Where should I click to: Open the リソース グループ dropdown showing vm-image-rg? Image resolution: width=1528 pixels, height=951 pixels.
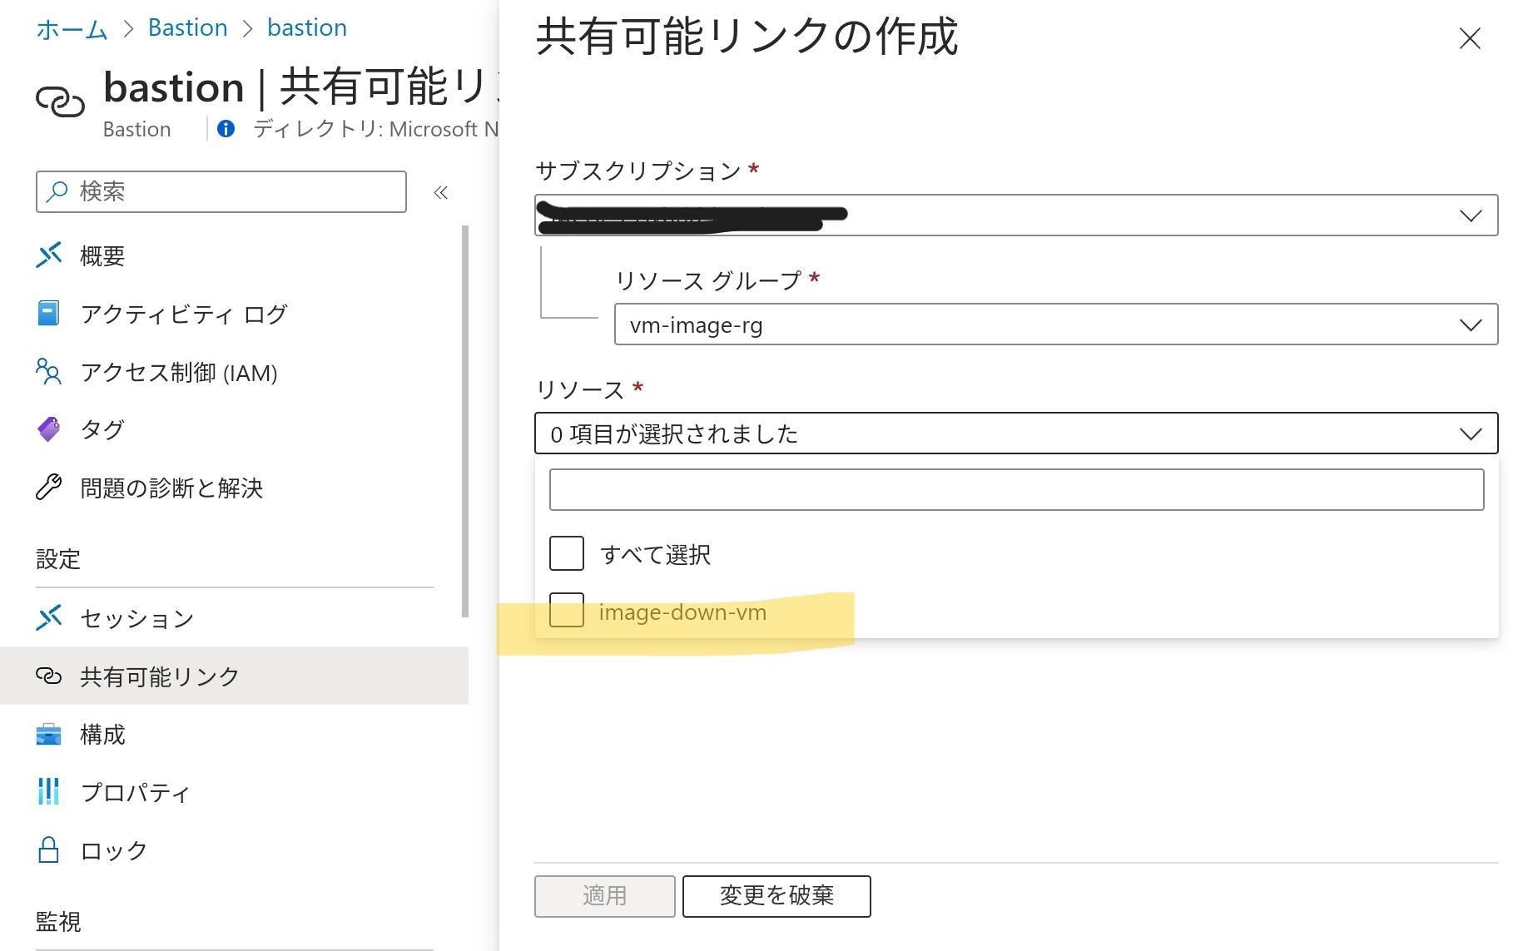1055,324
